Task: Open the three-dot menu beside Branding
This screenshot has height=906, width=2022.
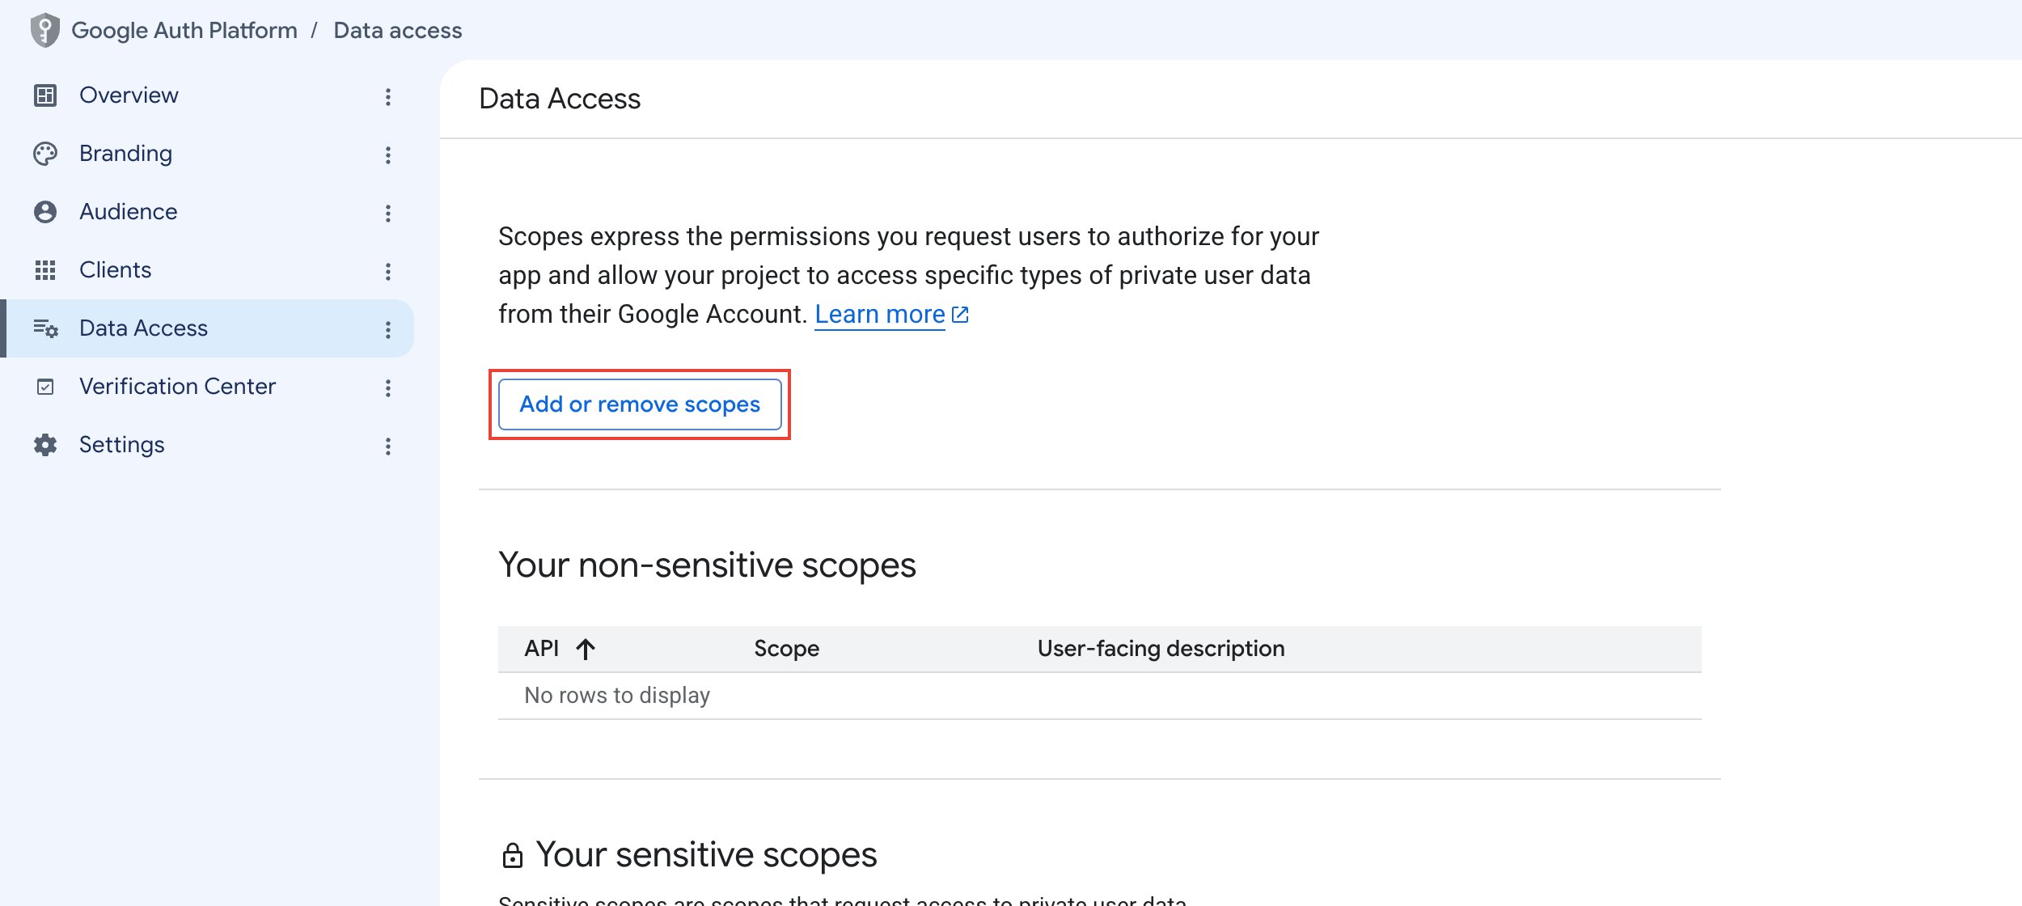Action: 388,155
